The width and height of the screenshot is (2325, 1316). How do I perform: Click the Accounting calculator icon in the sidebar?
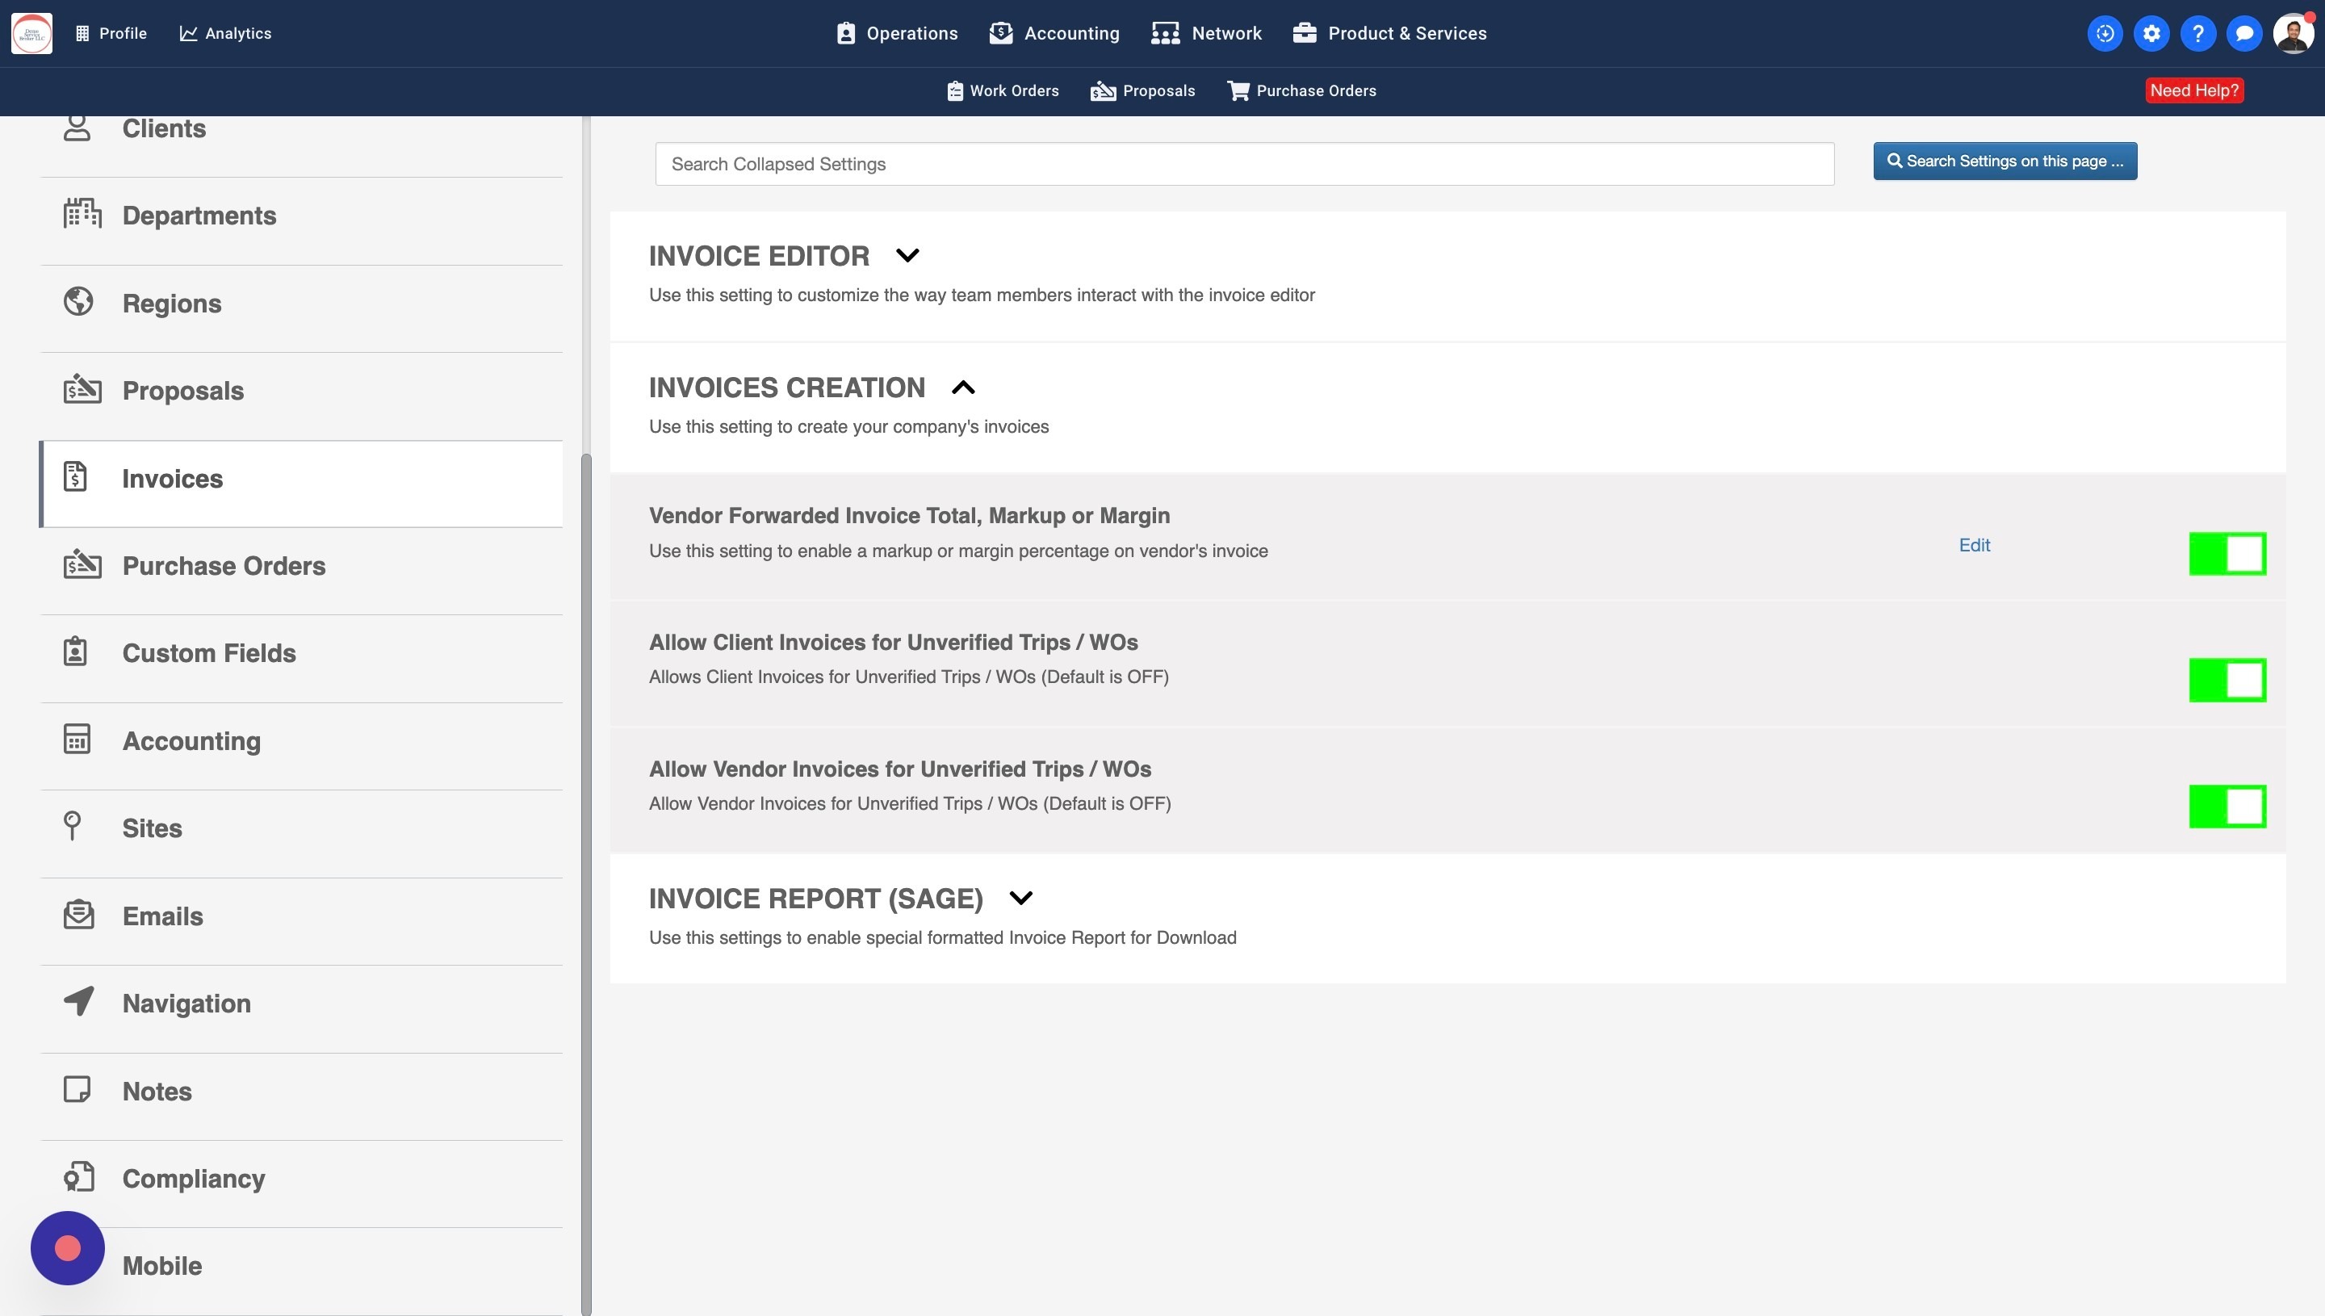77,739
